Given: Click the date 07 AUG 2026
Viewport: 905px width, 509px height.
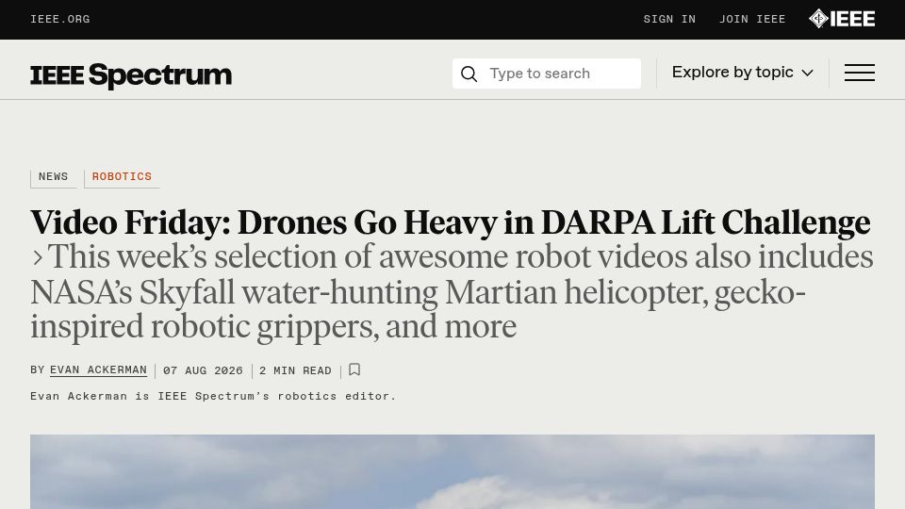Looking at the screenshot, I should [x=203, y=371].
